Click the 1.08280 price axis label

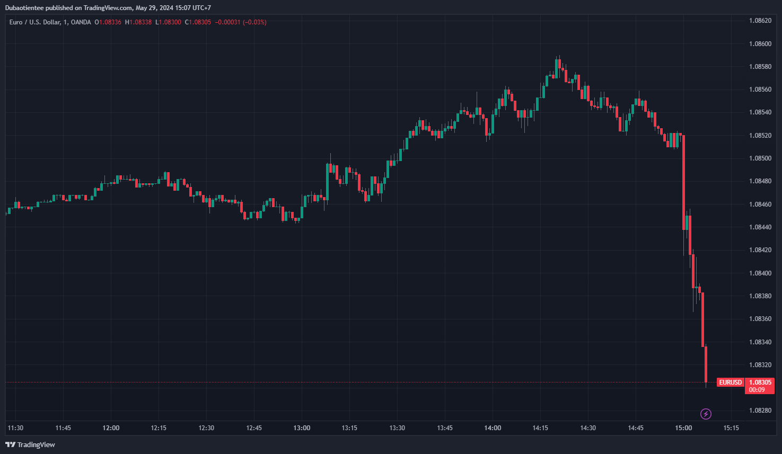[x=760, y=411]
